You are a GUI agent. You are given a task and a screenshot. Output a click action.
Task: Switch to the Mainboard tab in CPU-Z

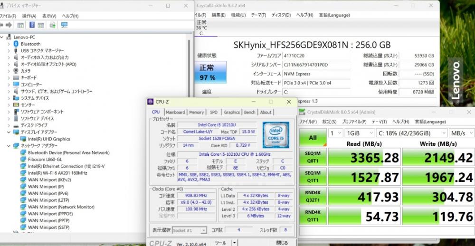click(175, 113)
